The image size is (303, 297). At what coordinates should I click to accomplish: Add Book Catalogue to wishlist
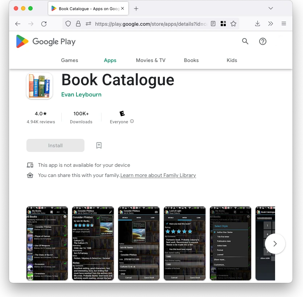99,145
